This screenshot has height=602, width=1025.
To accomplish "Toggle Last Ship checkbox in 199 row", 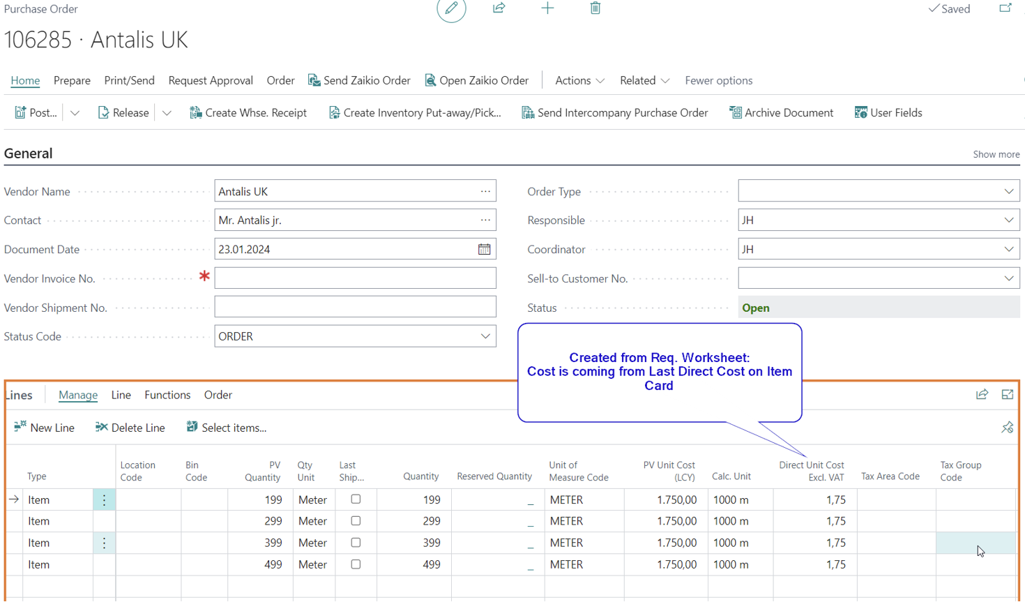I will coord(356,499).
